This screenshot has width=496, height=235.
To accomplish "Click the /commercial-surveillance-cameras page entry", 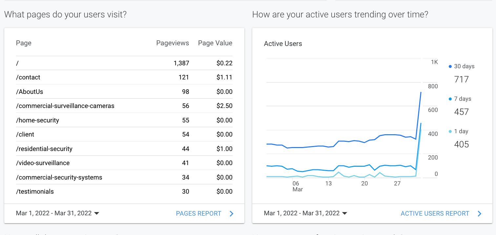I will click(x=65, y=106).
